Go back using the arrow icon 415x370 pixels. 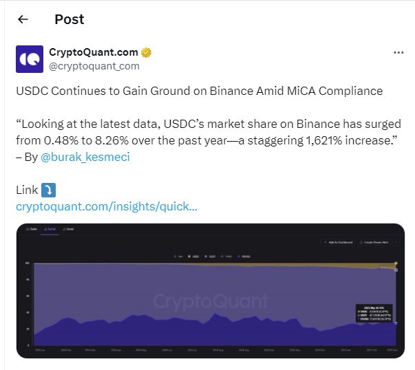click(x=23, y=19)
